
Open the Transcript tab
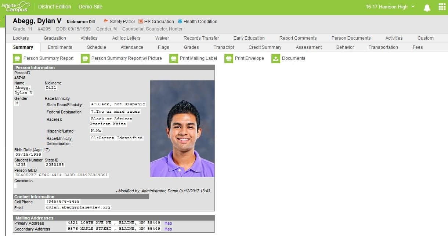point(224,47)
